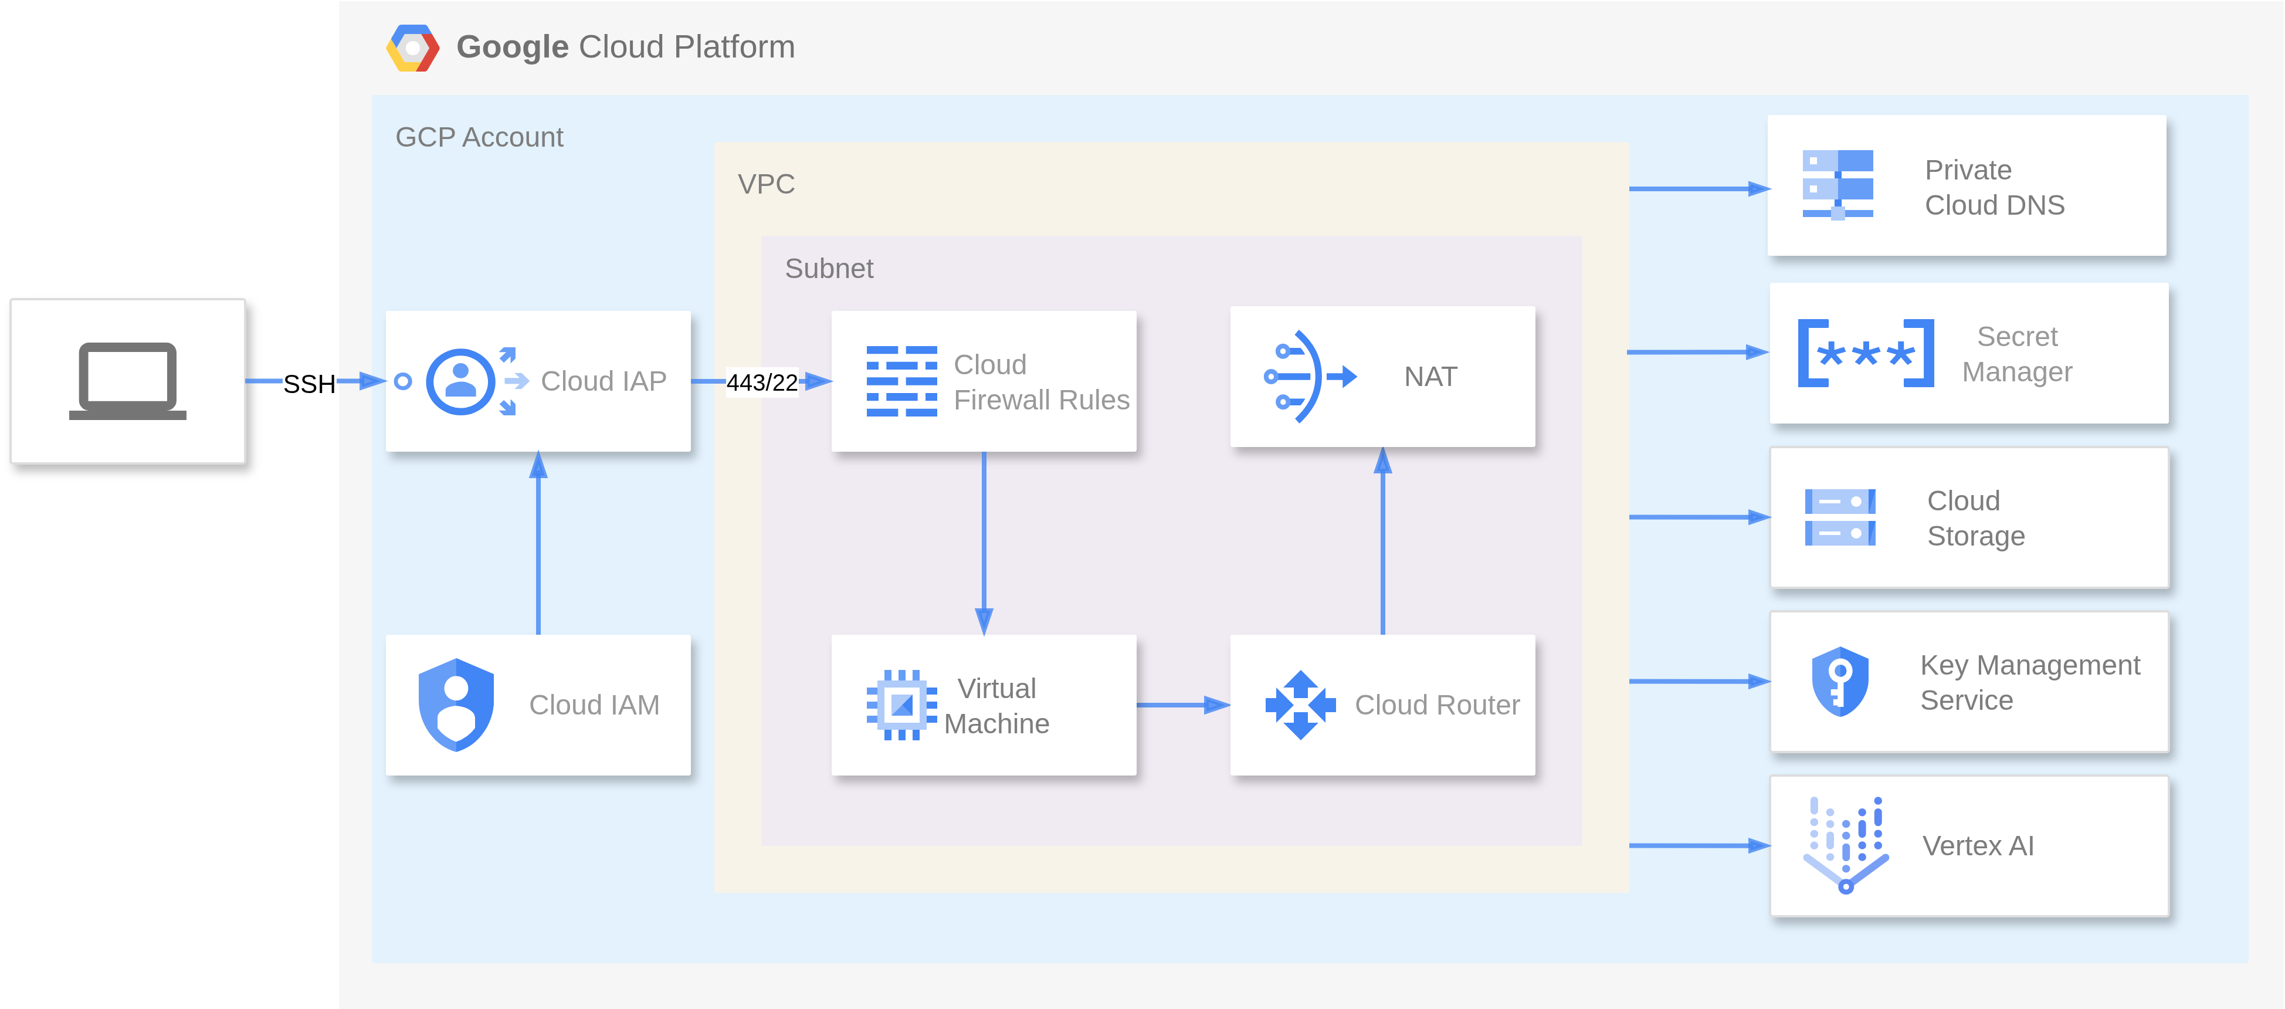Viewport: 2285px width, 1009px height.
Task: Click the 'GCP Account' label
Action: [479, 137]
